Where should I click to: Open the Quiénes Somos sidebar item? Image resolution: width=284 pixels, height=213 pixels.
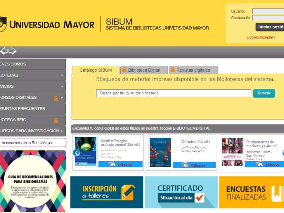click(x=33, y=64)
